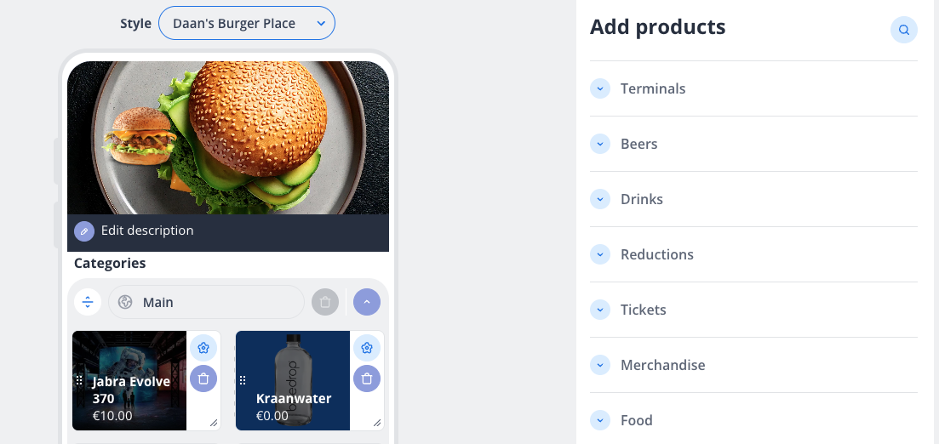Open the Style dropdown

247,24
